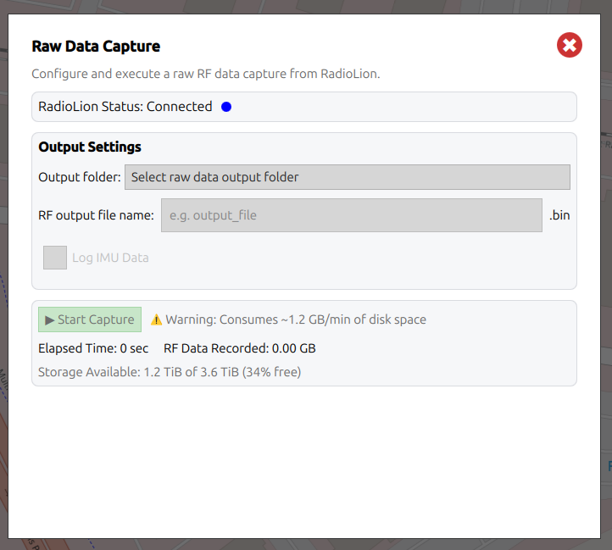Enable the Log IMU Data checkbox
612x550 pixels.
[x=55, y=258]
